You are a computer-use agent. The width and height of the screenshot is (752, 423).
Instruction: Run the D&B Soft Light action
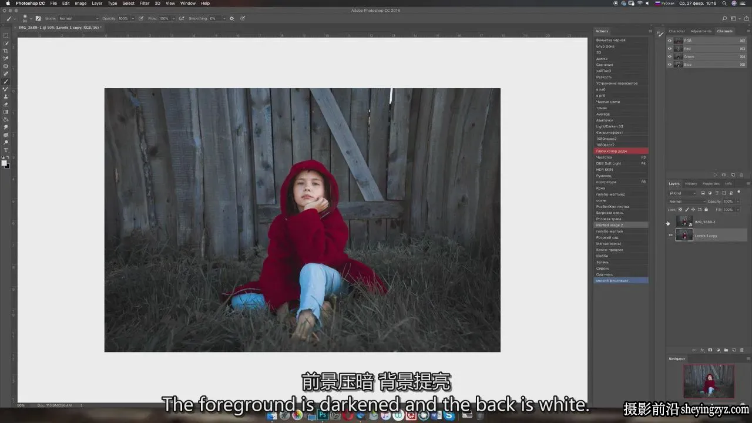[x=621, y=163]
